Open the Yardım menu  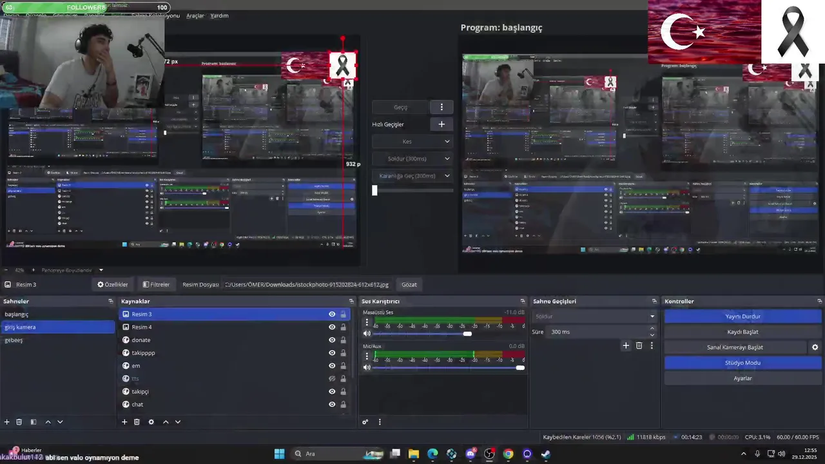(x=219, y=15)
